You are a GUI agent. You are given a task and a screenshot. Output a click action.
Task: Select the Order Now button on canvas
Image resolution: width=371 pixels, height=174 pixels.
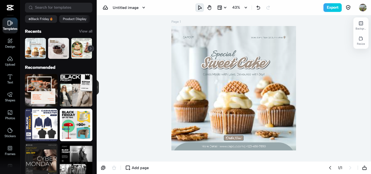coord(234,138)
